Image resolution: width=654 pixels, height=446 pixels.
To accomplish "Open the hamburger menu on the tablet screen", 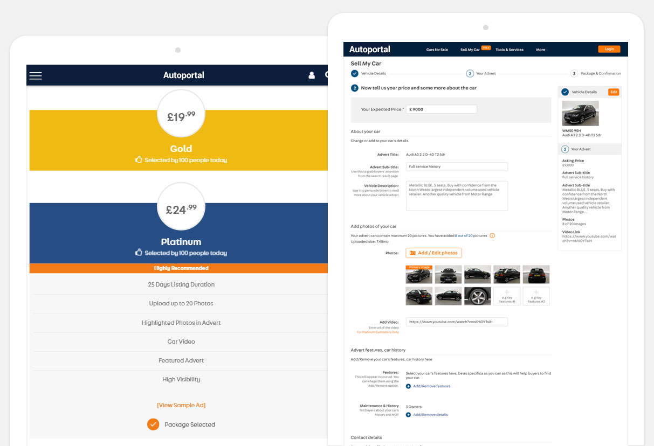I will tap(36, 75).
